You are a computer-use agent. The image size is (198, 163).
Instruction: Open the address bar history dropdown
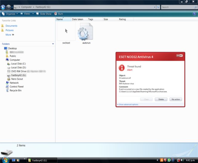click(154, 7)
